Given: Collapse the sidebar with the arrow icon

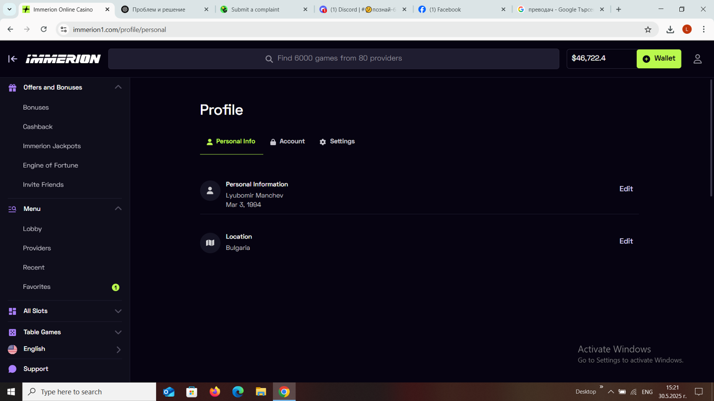Looking at the screenshot, I should pos(13,59).
